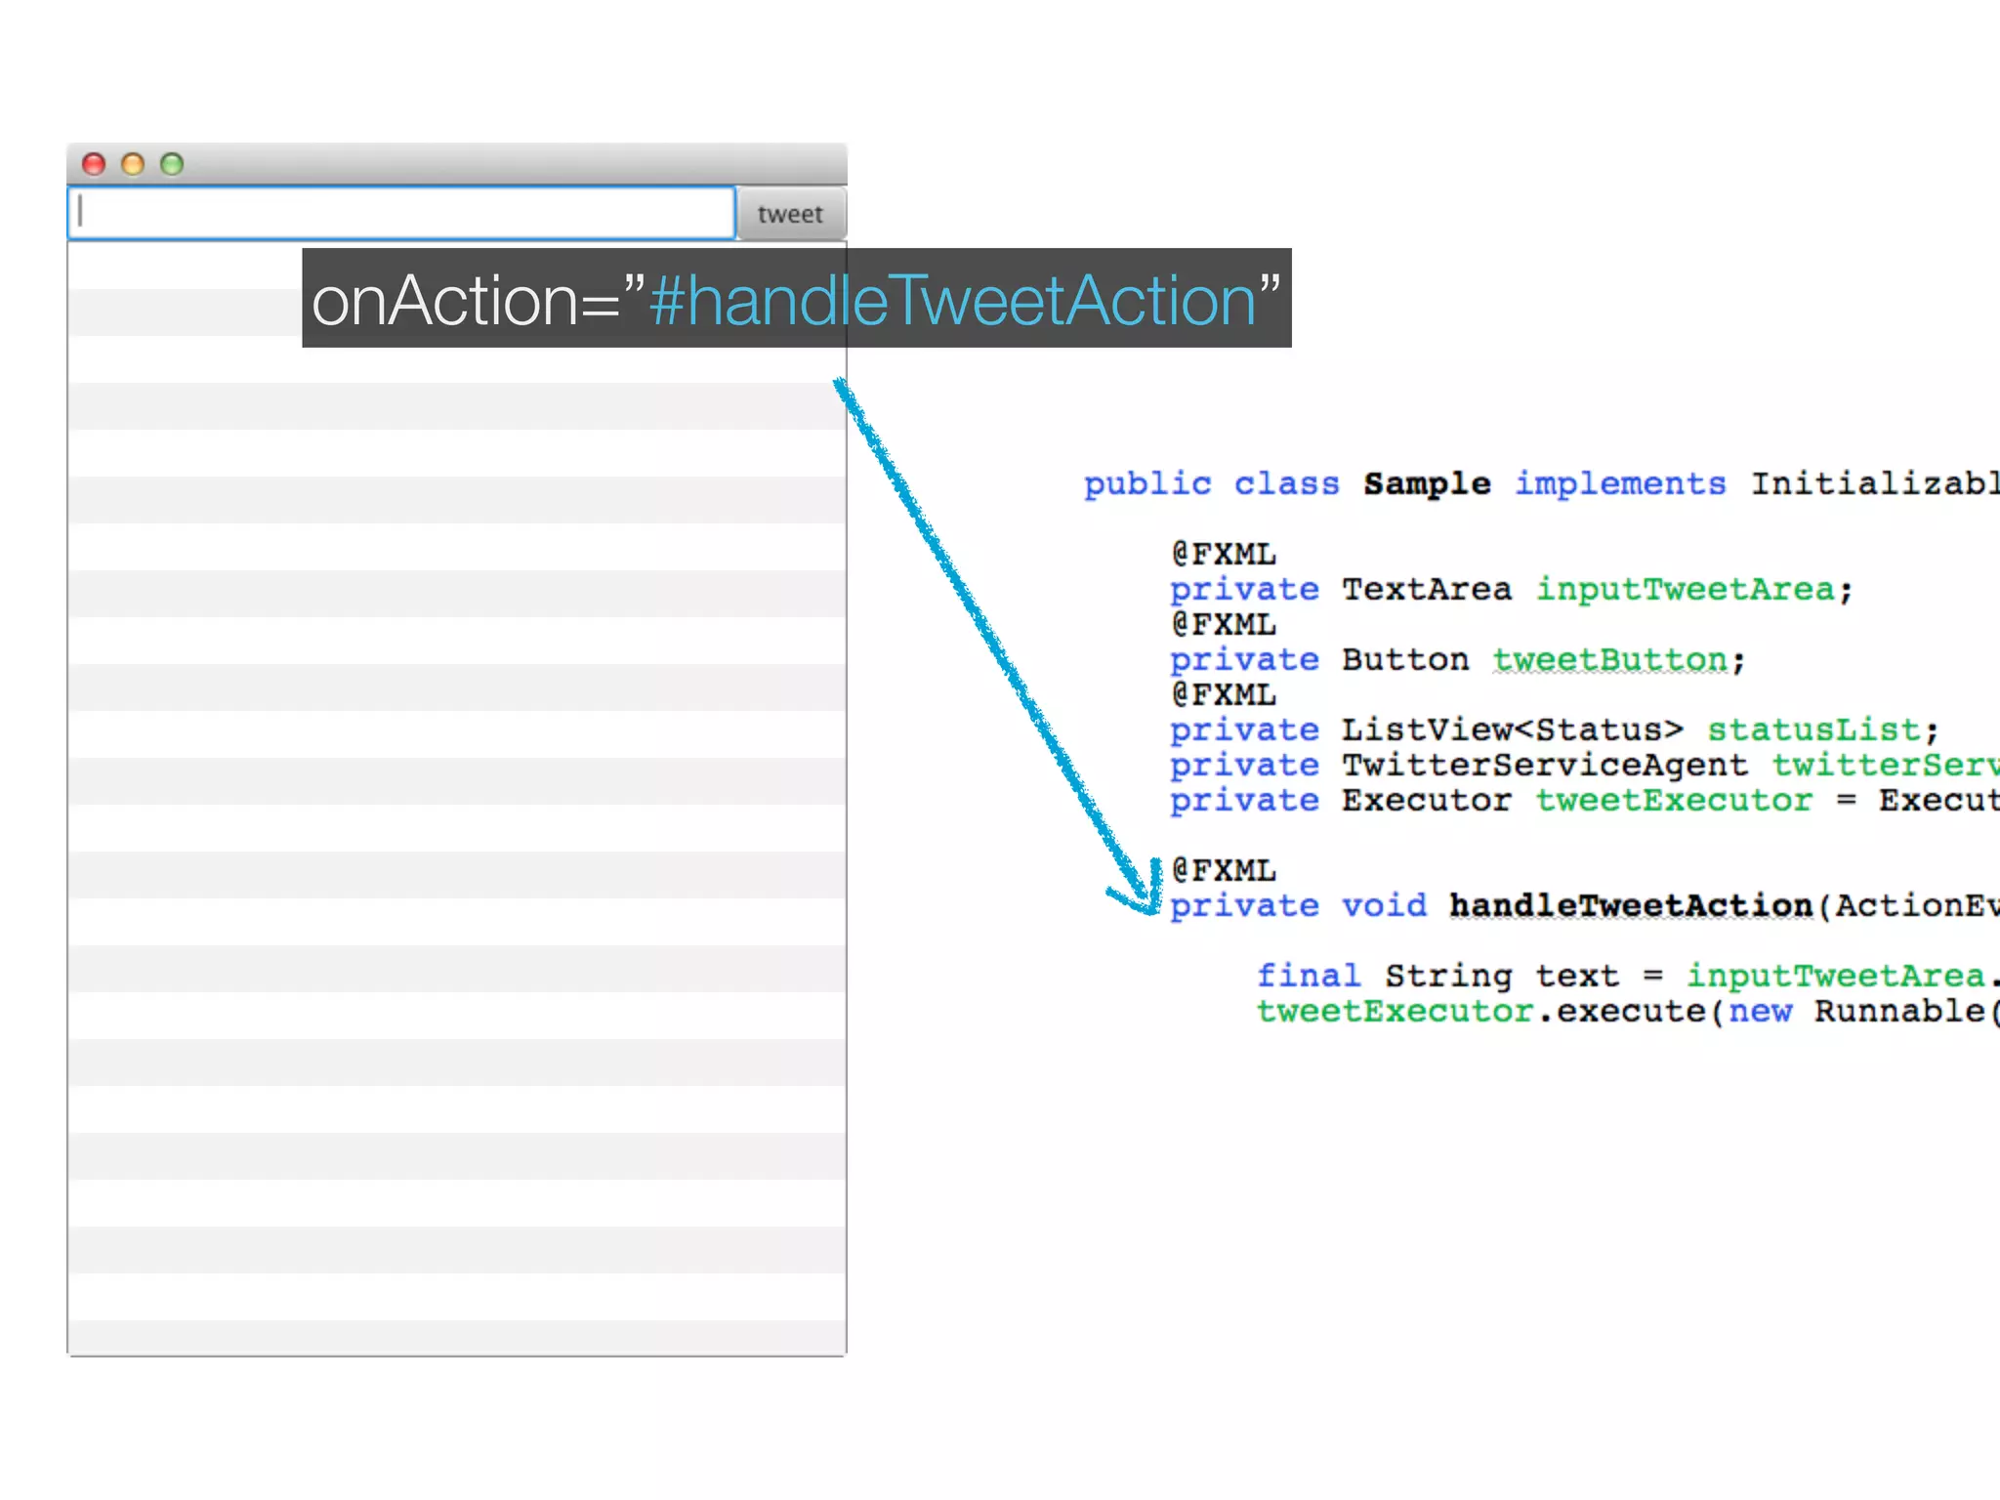Close the sample app window
Image resolution: width=2000 pixels, height=1500 pixels.
(94, 164)
